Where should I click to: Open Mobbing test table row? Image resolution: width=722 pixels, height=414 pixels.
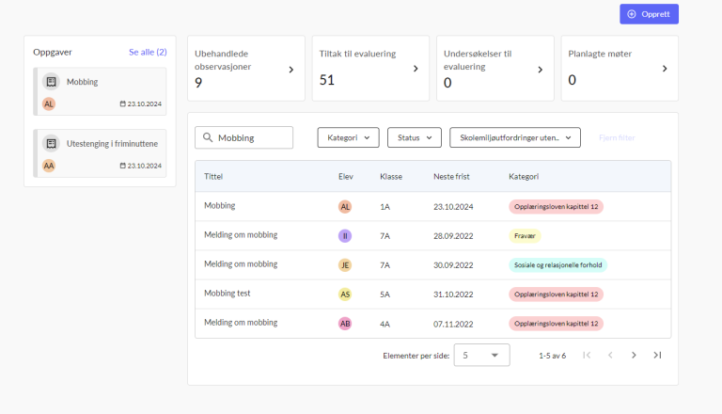coord(228,294)
